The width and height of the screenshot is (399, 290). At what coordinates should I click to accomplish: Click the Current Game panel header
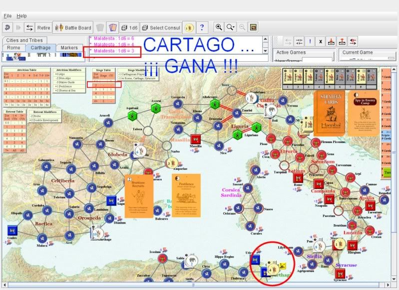357,52
